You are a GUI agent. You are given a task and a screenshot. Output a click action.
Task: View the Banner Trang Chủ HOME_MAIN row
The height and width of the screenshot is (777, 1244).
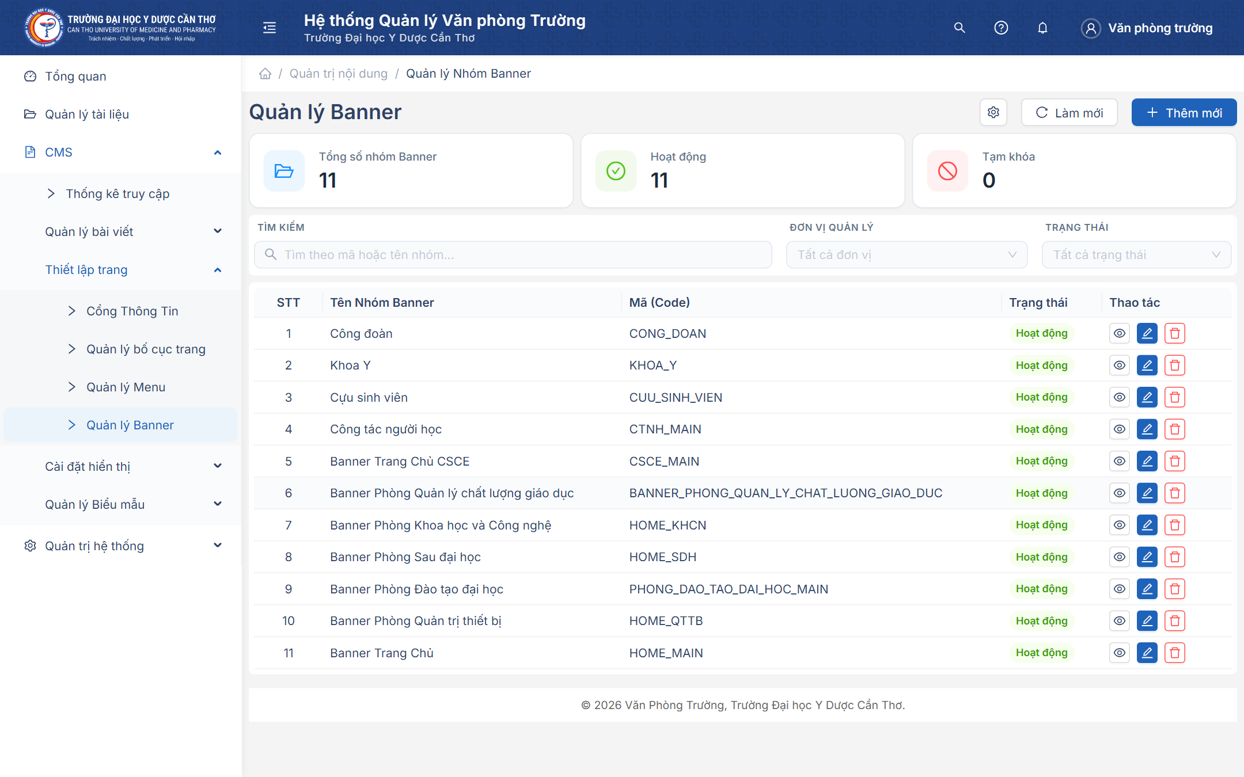pos(1120,653)
